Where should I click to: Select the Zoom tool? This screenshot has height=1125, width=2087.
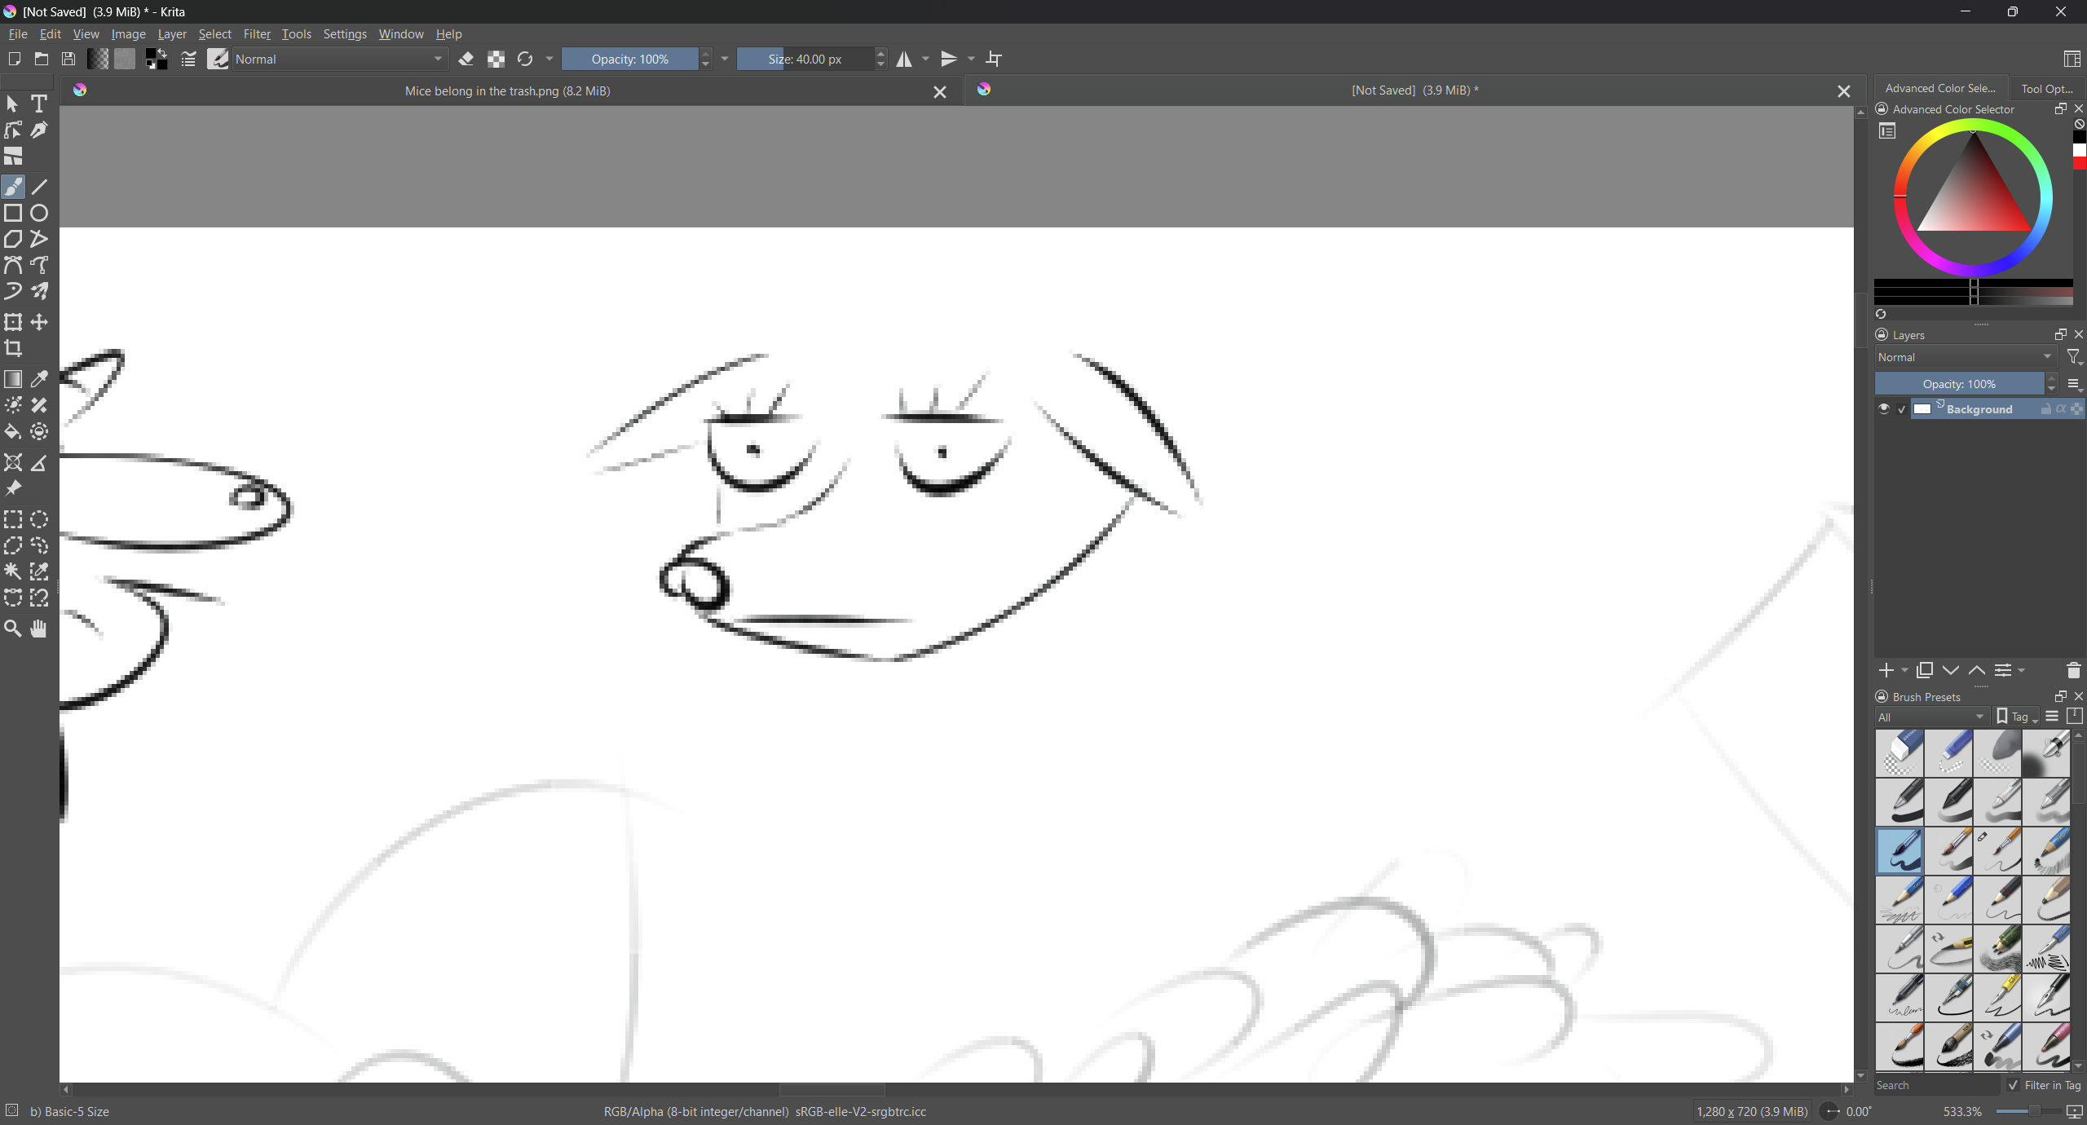click(x=13, y=629)
